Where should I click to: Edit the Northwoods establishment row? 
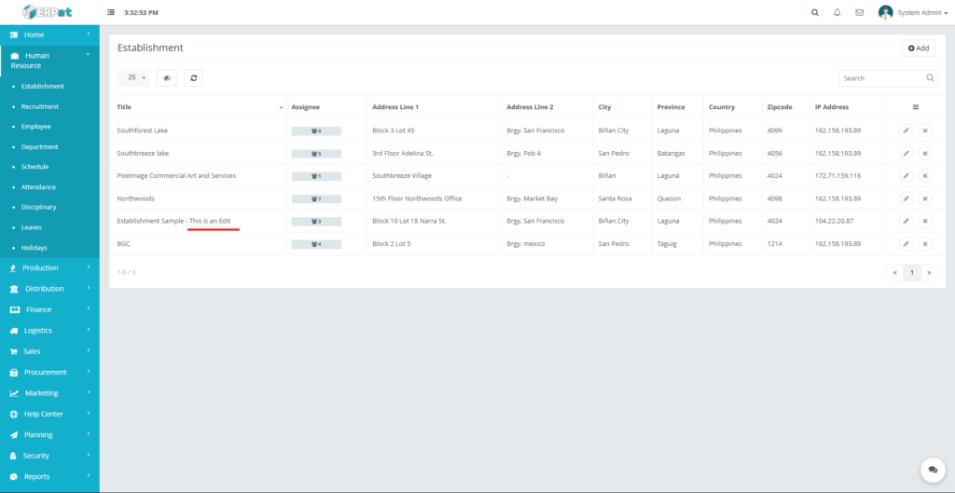(906, 199)
